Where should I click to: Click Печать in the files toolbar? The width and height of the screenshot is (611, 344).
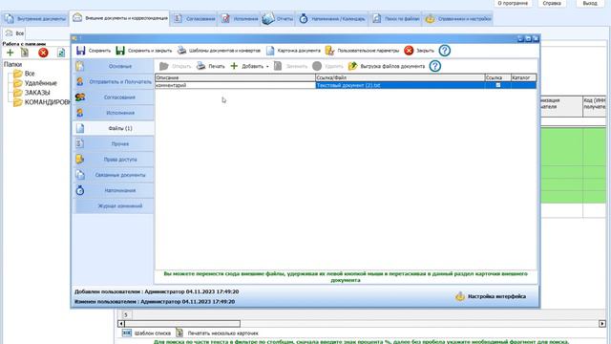[210, 66]
